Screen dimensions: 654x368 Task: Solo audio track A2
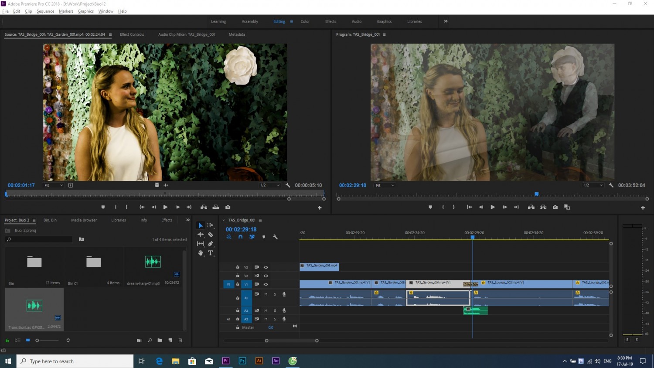(275, 310)
